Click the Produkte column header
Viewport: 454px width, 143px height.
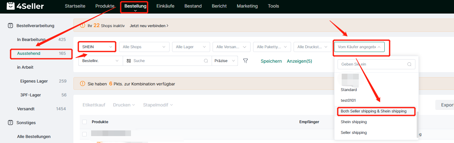coord(100,122)
